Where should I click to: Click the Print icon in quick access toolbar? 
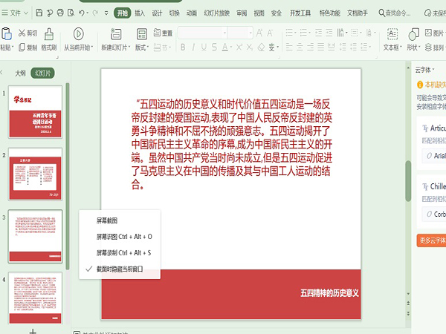pyautogui.click(x=60, y=13)
